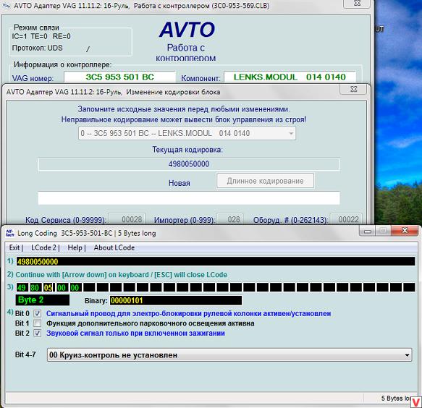422x408 pixels.
Task: Click the Импортер field 028
Action: (x=230, y=219)
